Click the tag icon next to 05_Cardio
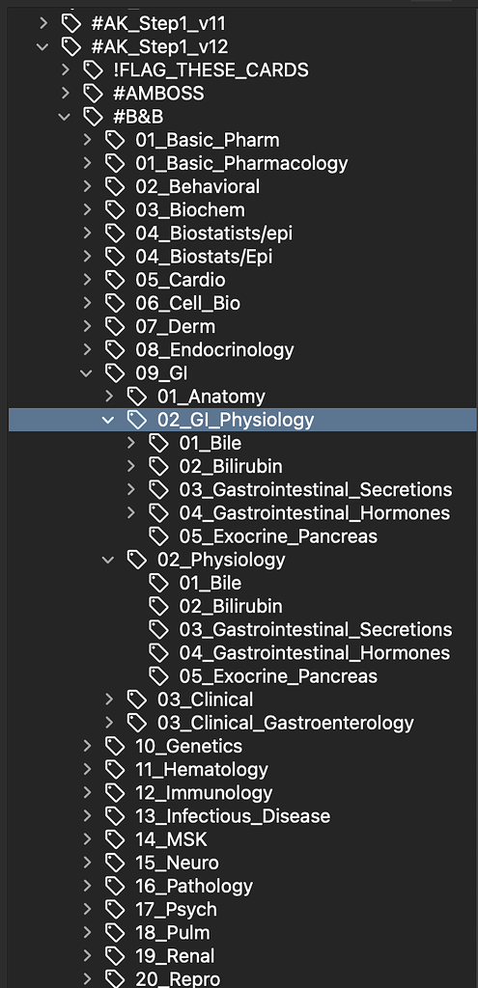 pos(115,280)
